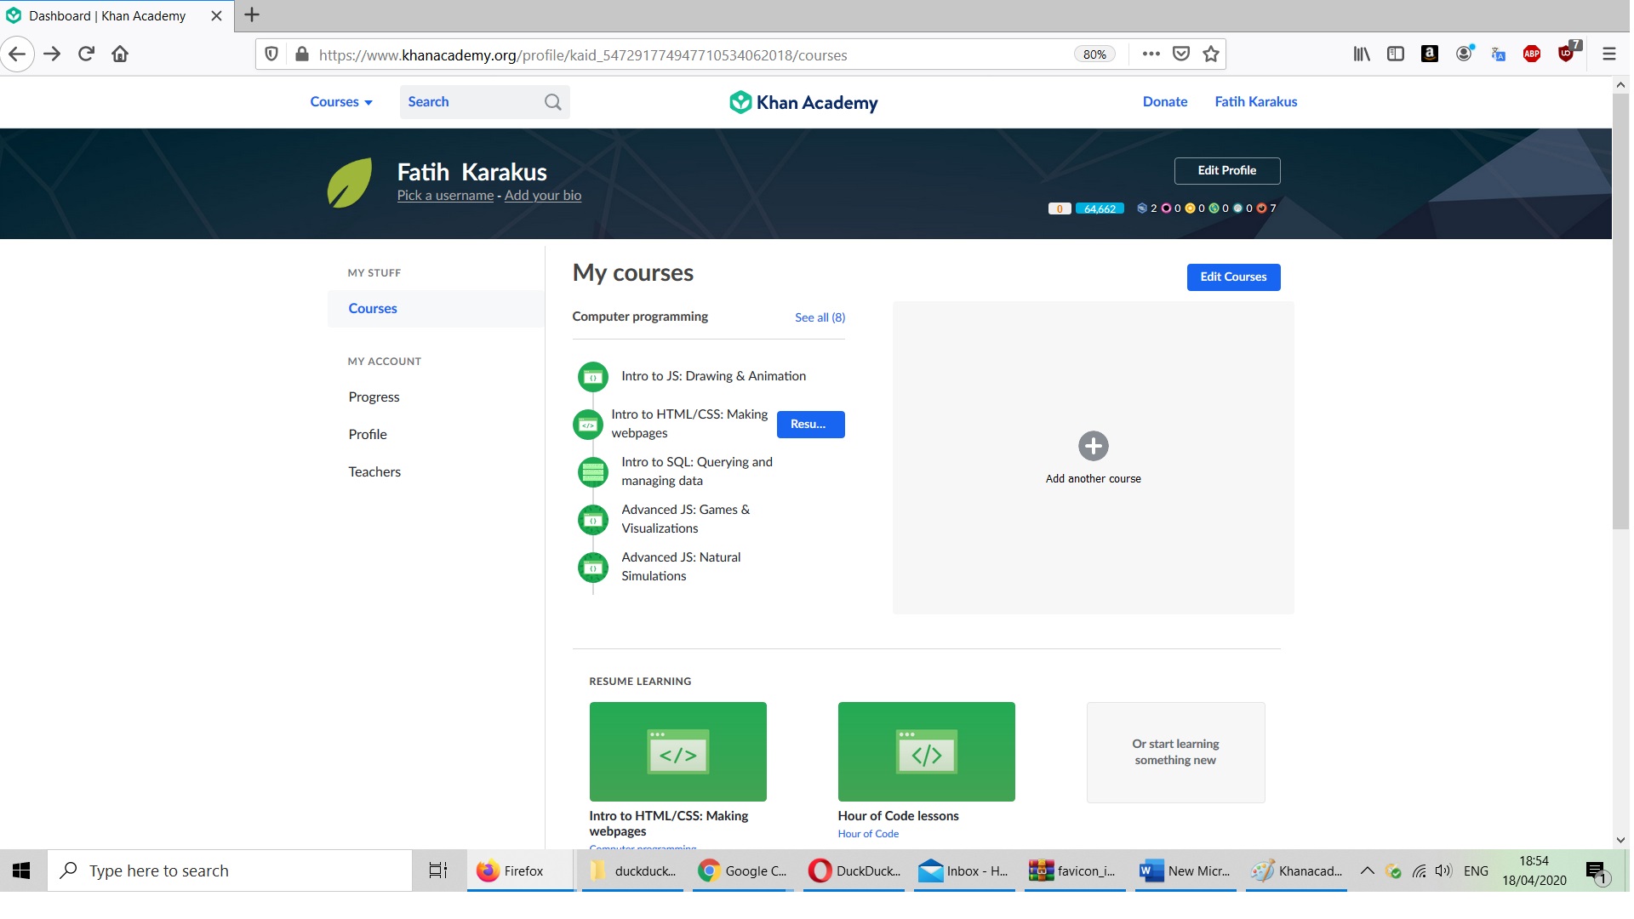Open a new browser tab

(x=252, y=14)
